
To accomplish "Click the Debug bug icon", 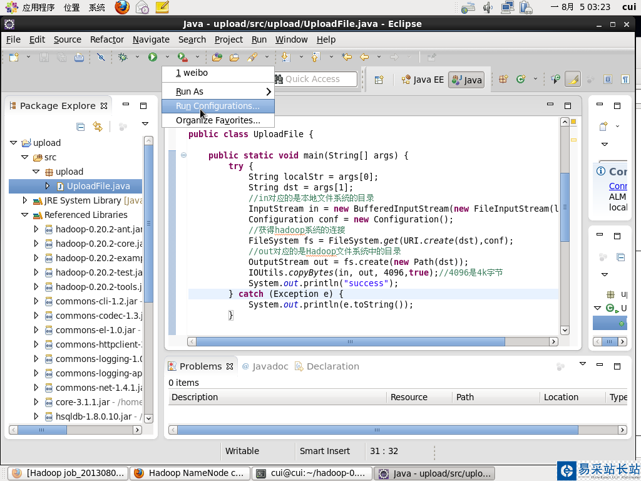I will point(123,57).
